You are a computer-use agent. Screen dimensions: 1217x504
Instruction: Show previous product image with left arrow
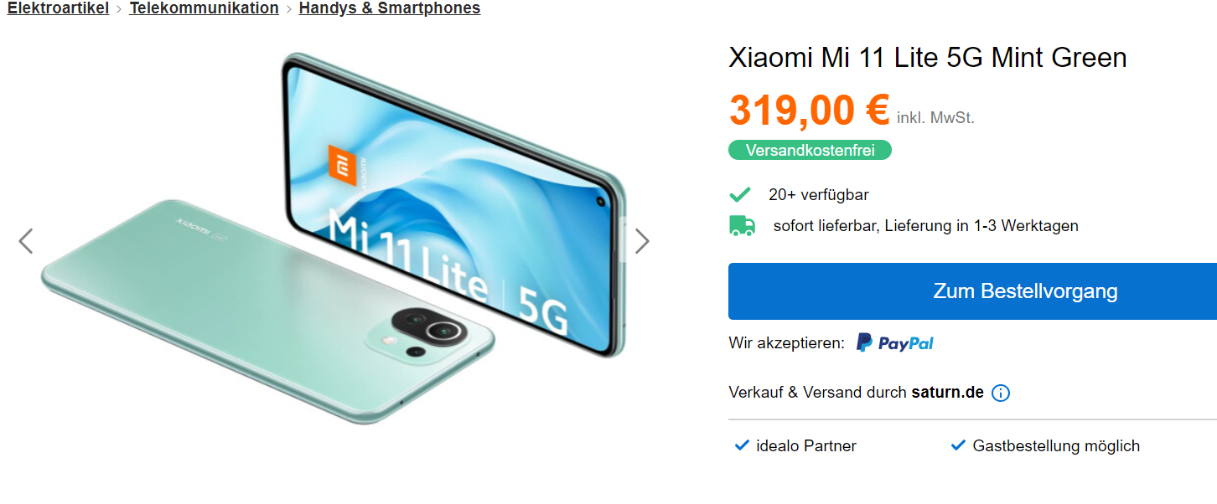pos(26,241)
